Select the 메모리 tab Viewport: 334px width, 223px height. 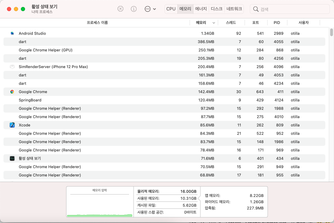tap(185, 9)
